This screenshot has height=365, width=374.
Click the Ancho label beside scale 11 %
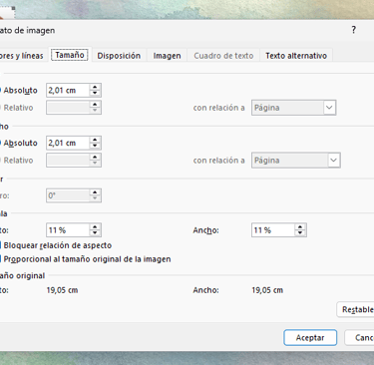coord(205,230)
